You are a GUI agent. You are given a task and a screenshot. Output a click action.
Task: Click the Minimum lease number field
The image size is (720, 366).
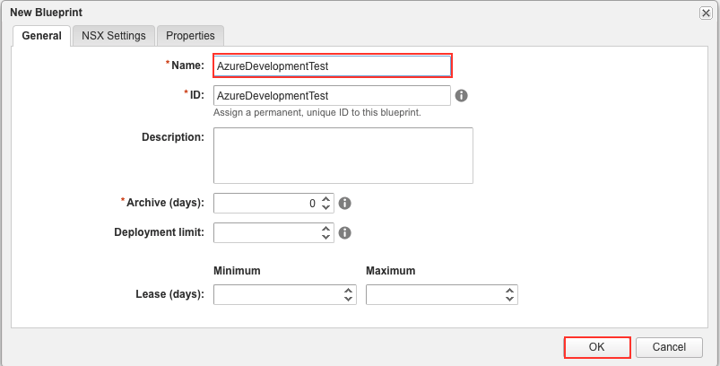pyautogui.click(x=285, y=294)
